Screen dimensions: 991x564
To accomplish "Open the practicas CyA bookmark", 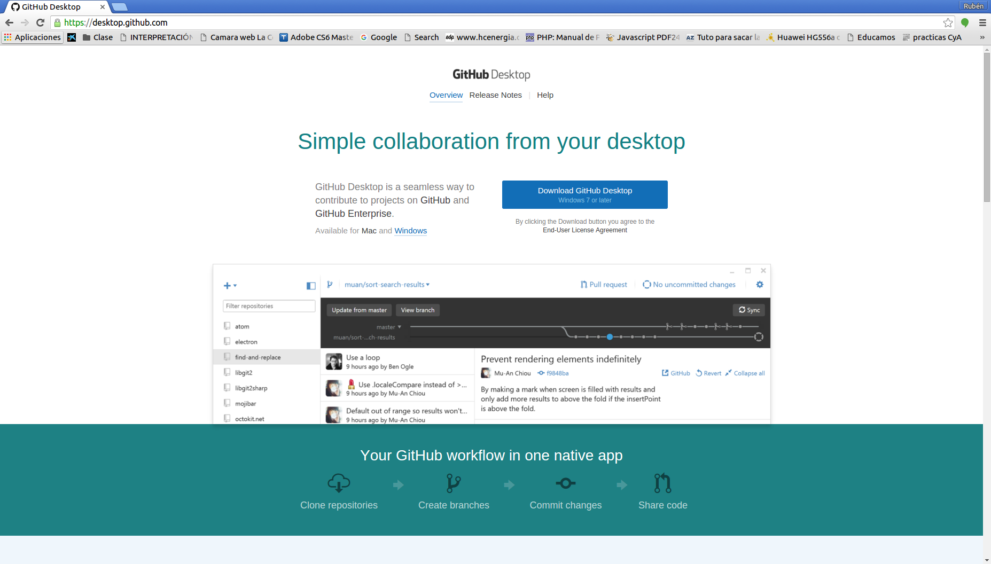I will click(x=932, y=37).
